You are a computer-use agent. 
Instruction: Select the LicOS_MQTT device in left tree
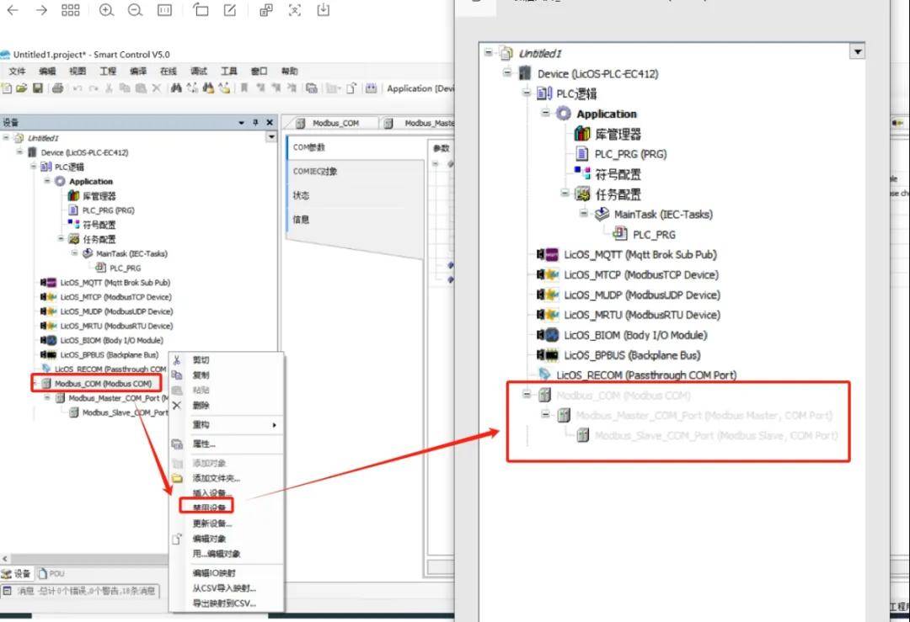(x=115, y=283)
